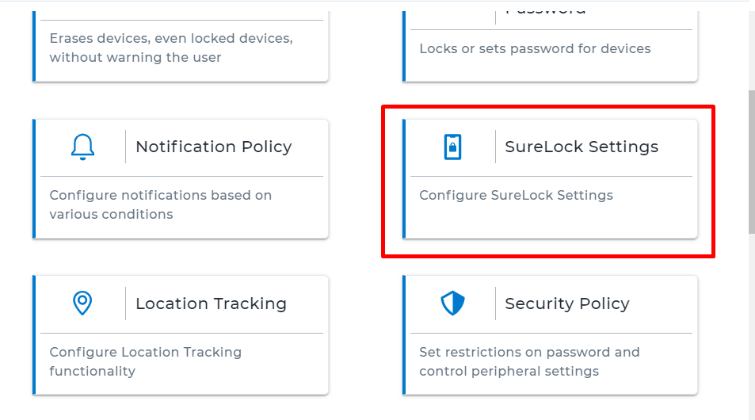Click the bell icon for Notification Policy
This screenshot has width=755, height=420.
coord(83,147)
